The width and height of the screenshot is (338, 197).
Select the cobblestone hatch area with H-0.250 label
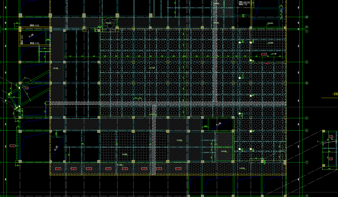tap(109, 24)
